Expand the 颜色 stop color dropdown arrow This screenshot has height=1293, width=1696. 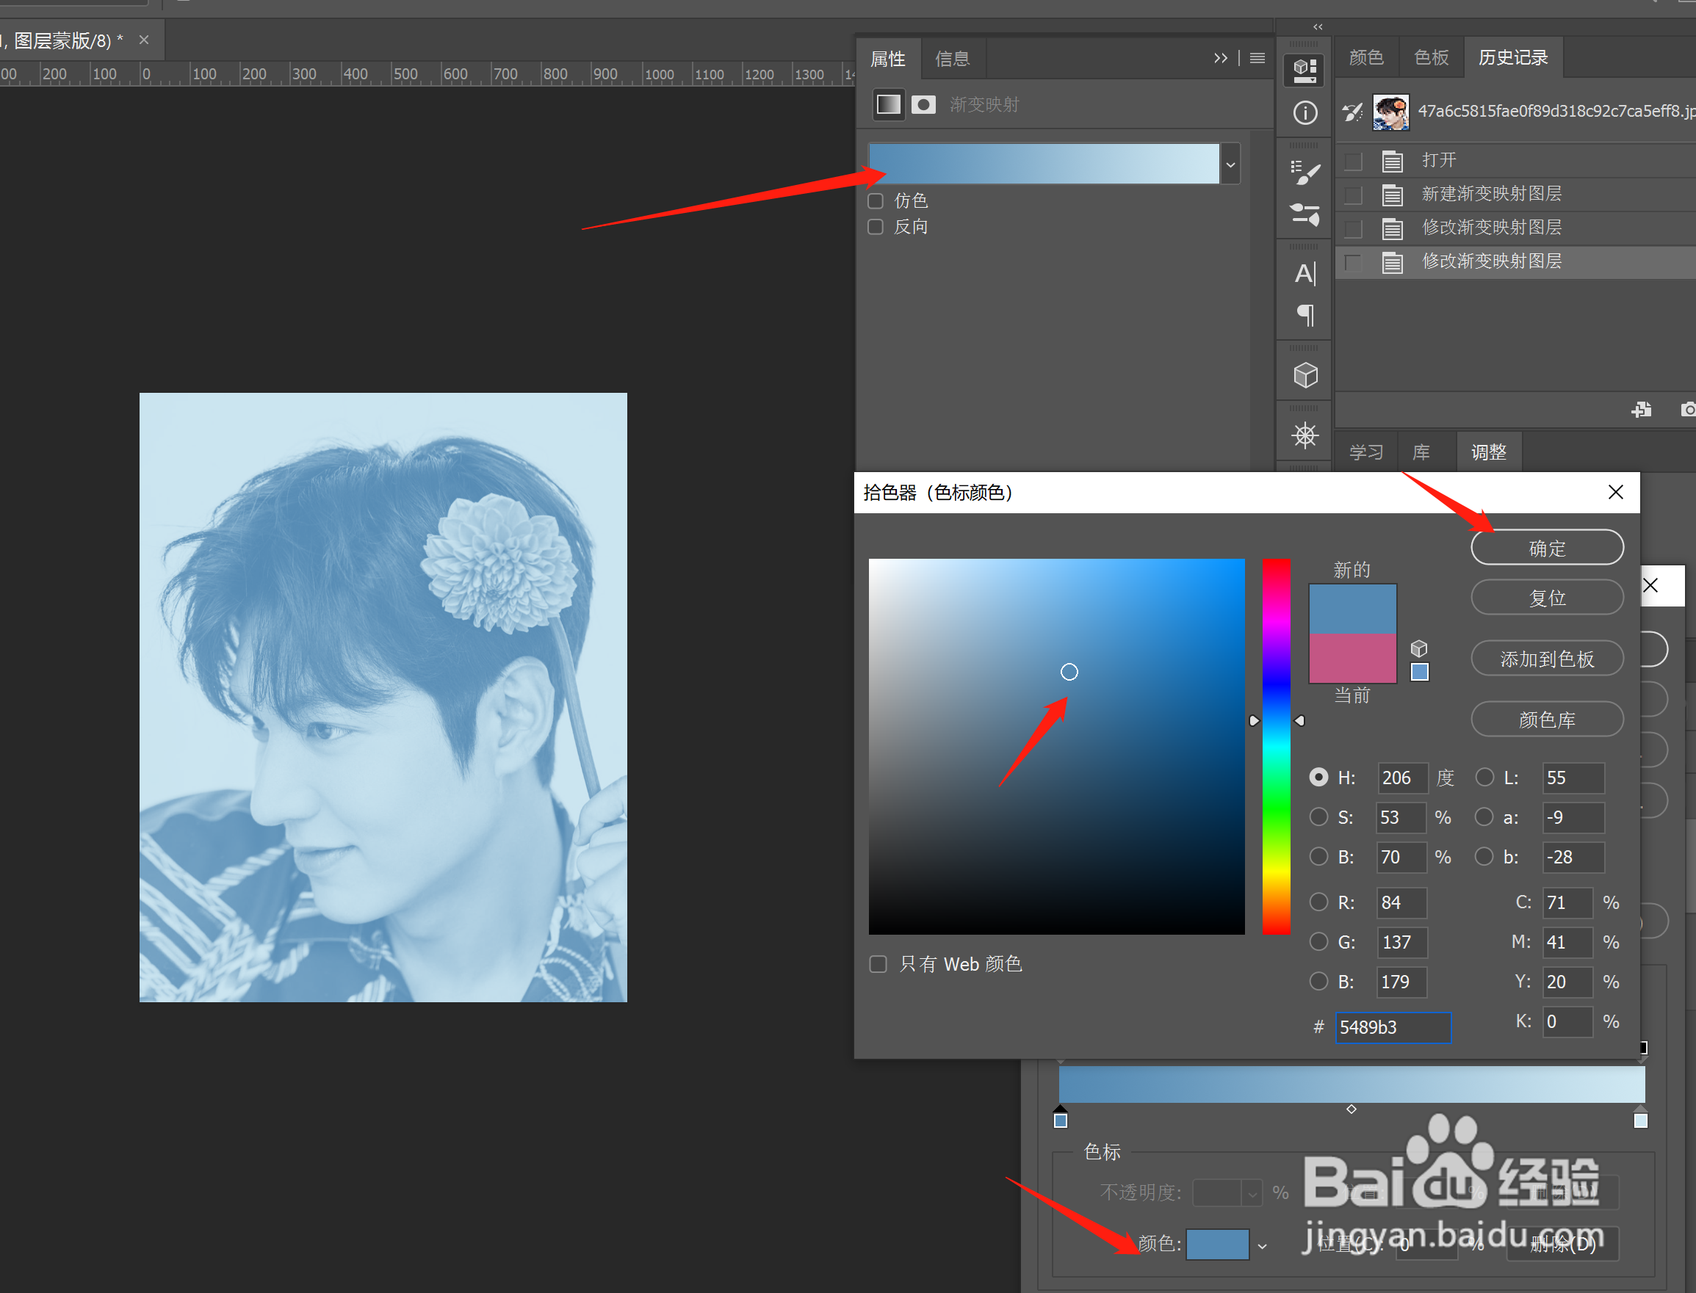tap(1262, 1245)
